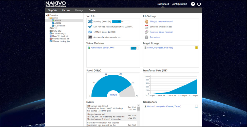The width and height of the screenshot is (247, 127).
Task: Click the EC2 backup checkbox icon under admin
Action: pos(53,26)
